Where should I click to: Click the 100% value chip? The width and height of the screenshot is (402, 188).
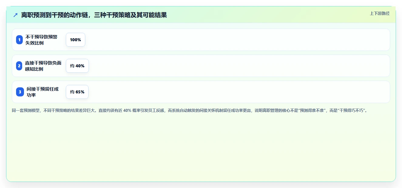(x=76, y=40)
